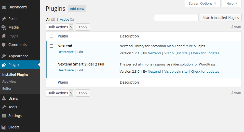
Task: Open Installed Plugins submenu item
Action: pos(15,75)
